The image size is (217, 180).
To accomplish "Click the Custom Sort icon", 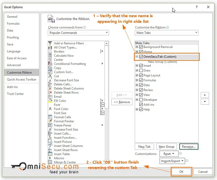I will click(x=50, y=72).
